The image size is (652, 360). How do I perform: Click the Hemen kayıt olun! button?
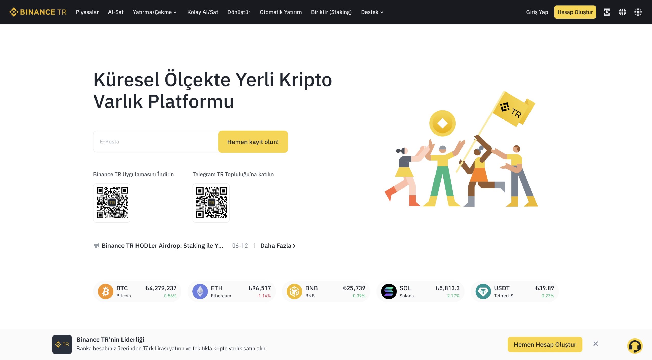pyautogui.click(x=253, y=142)
